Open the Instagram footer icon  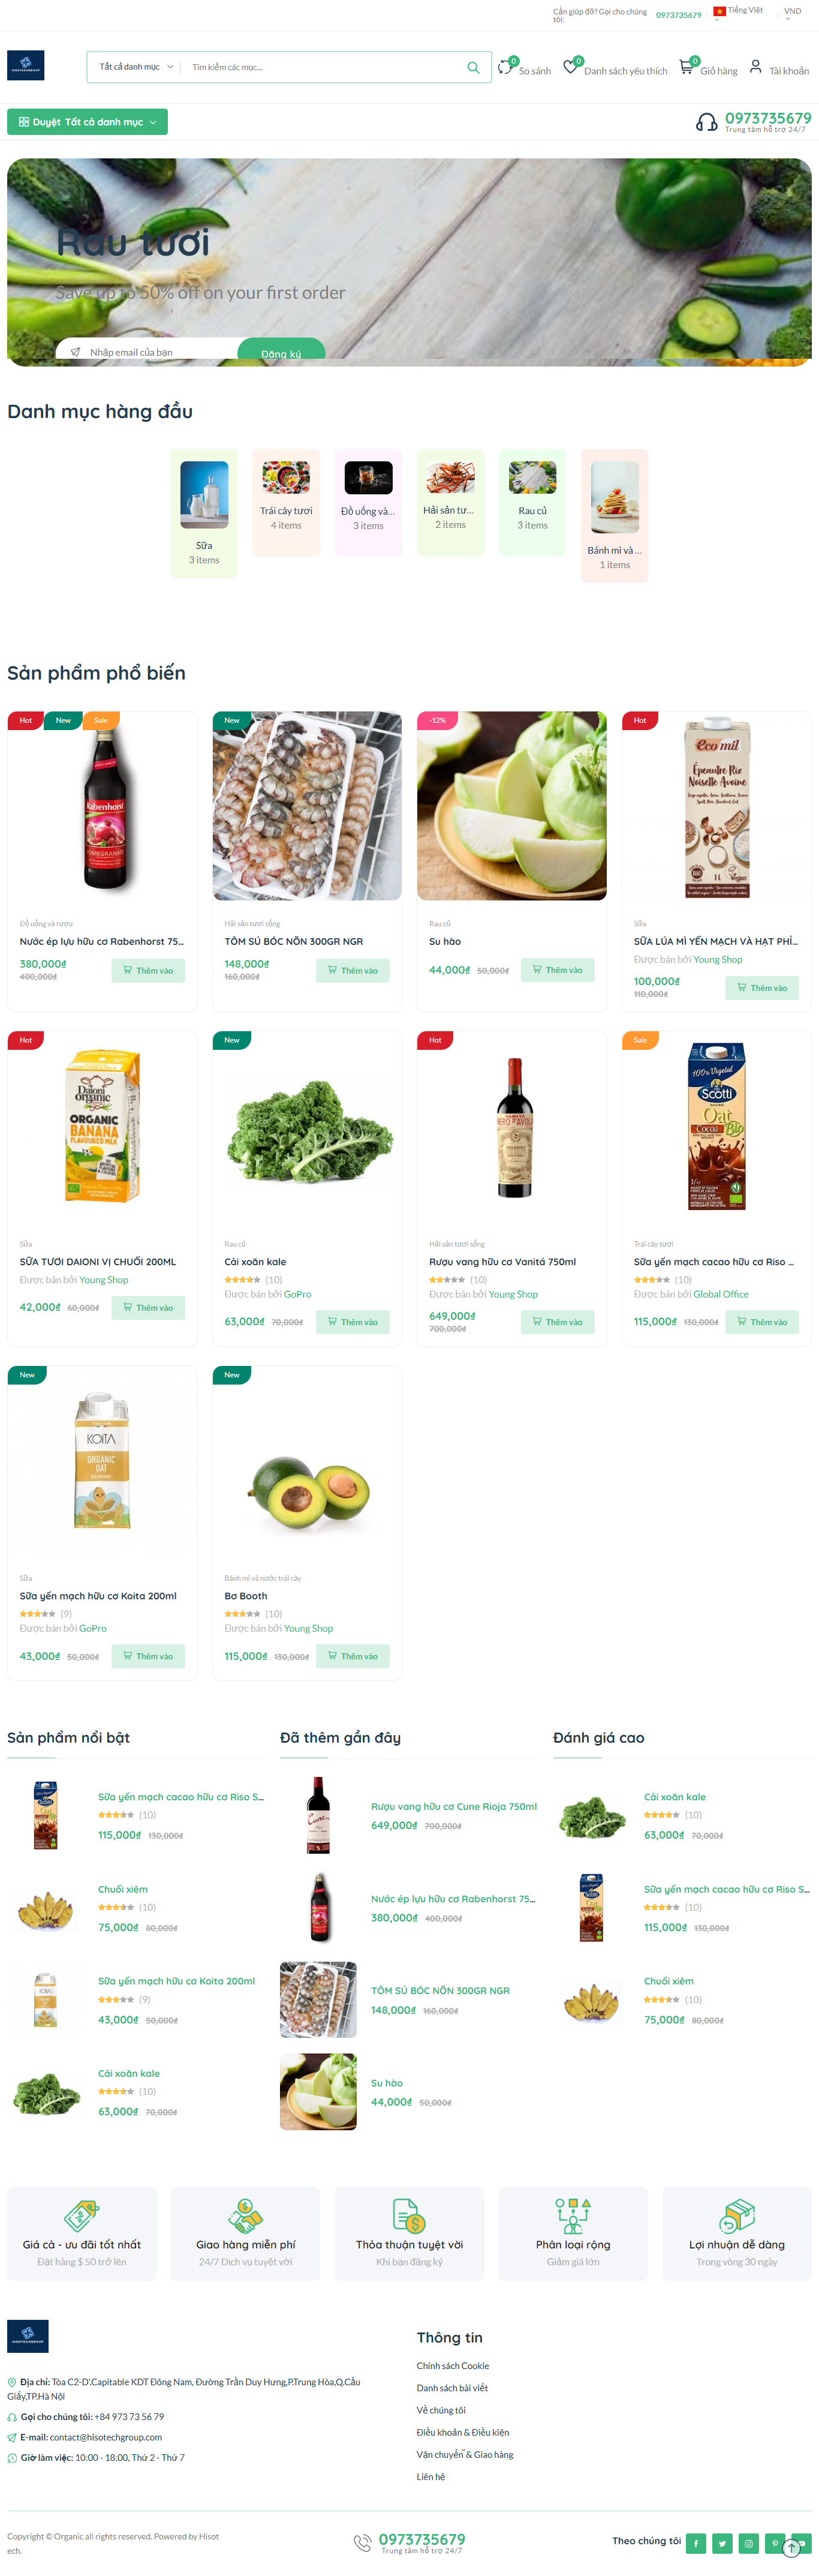coord(748,2542)
